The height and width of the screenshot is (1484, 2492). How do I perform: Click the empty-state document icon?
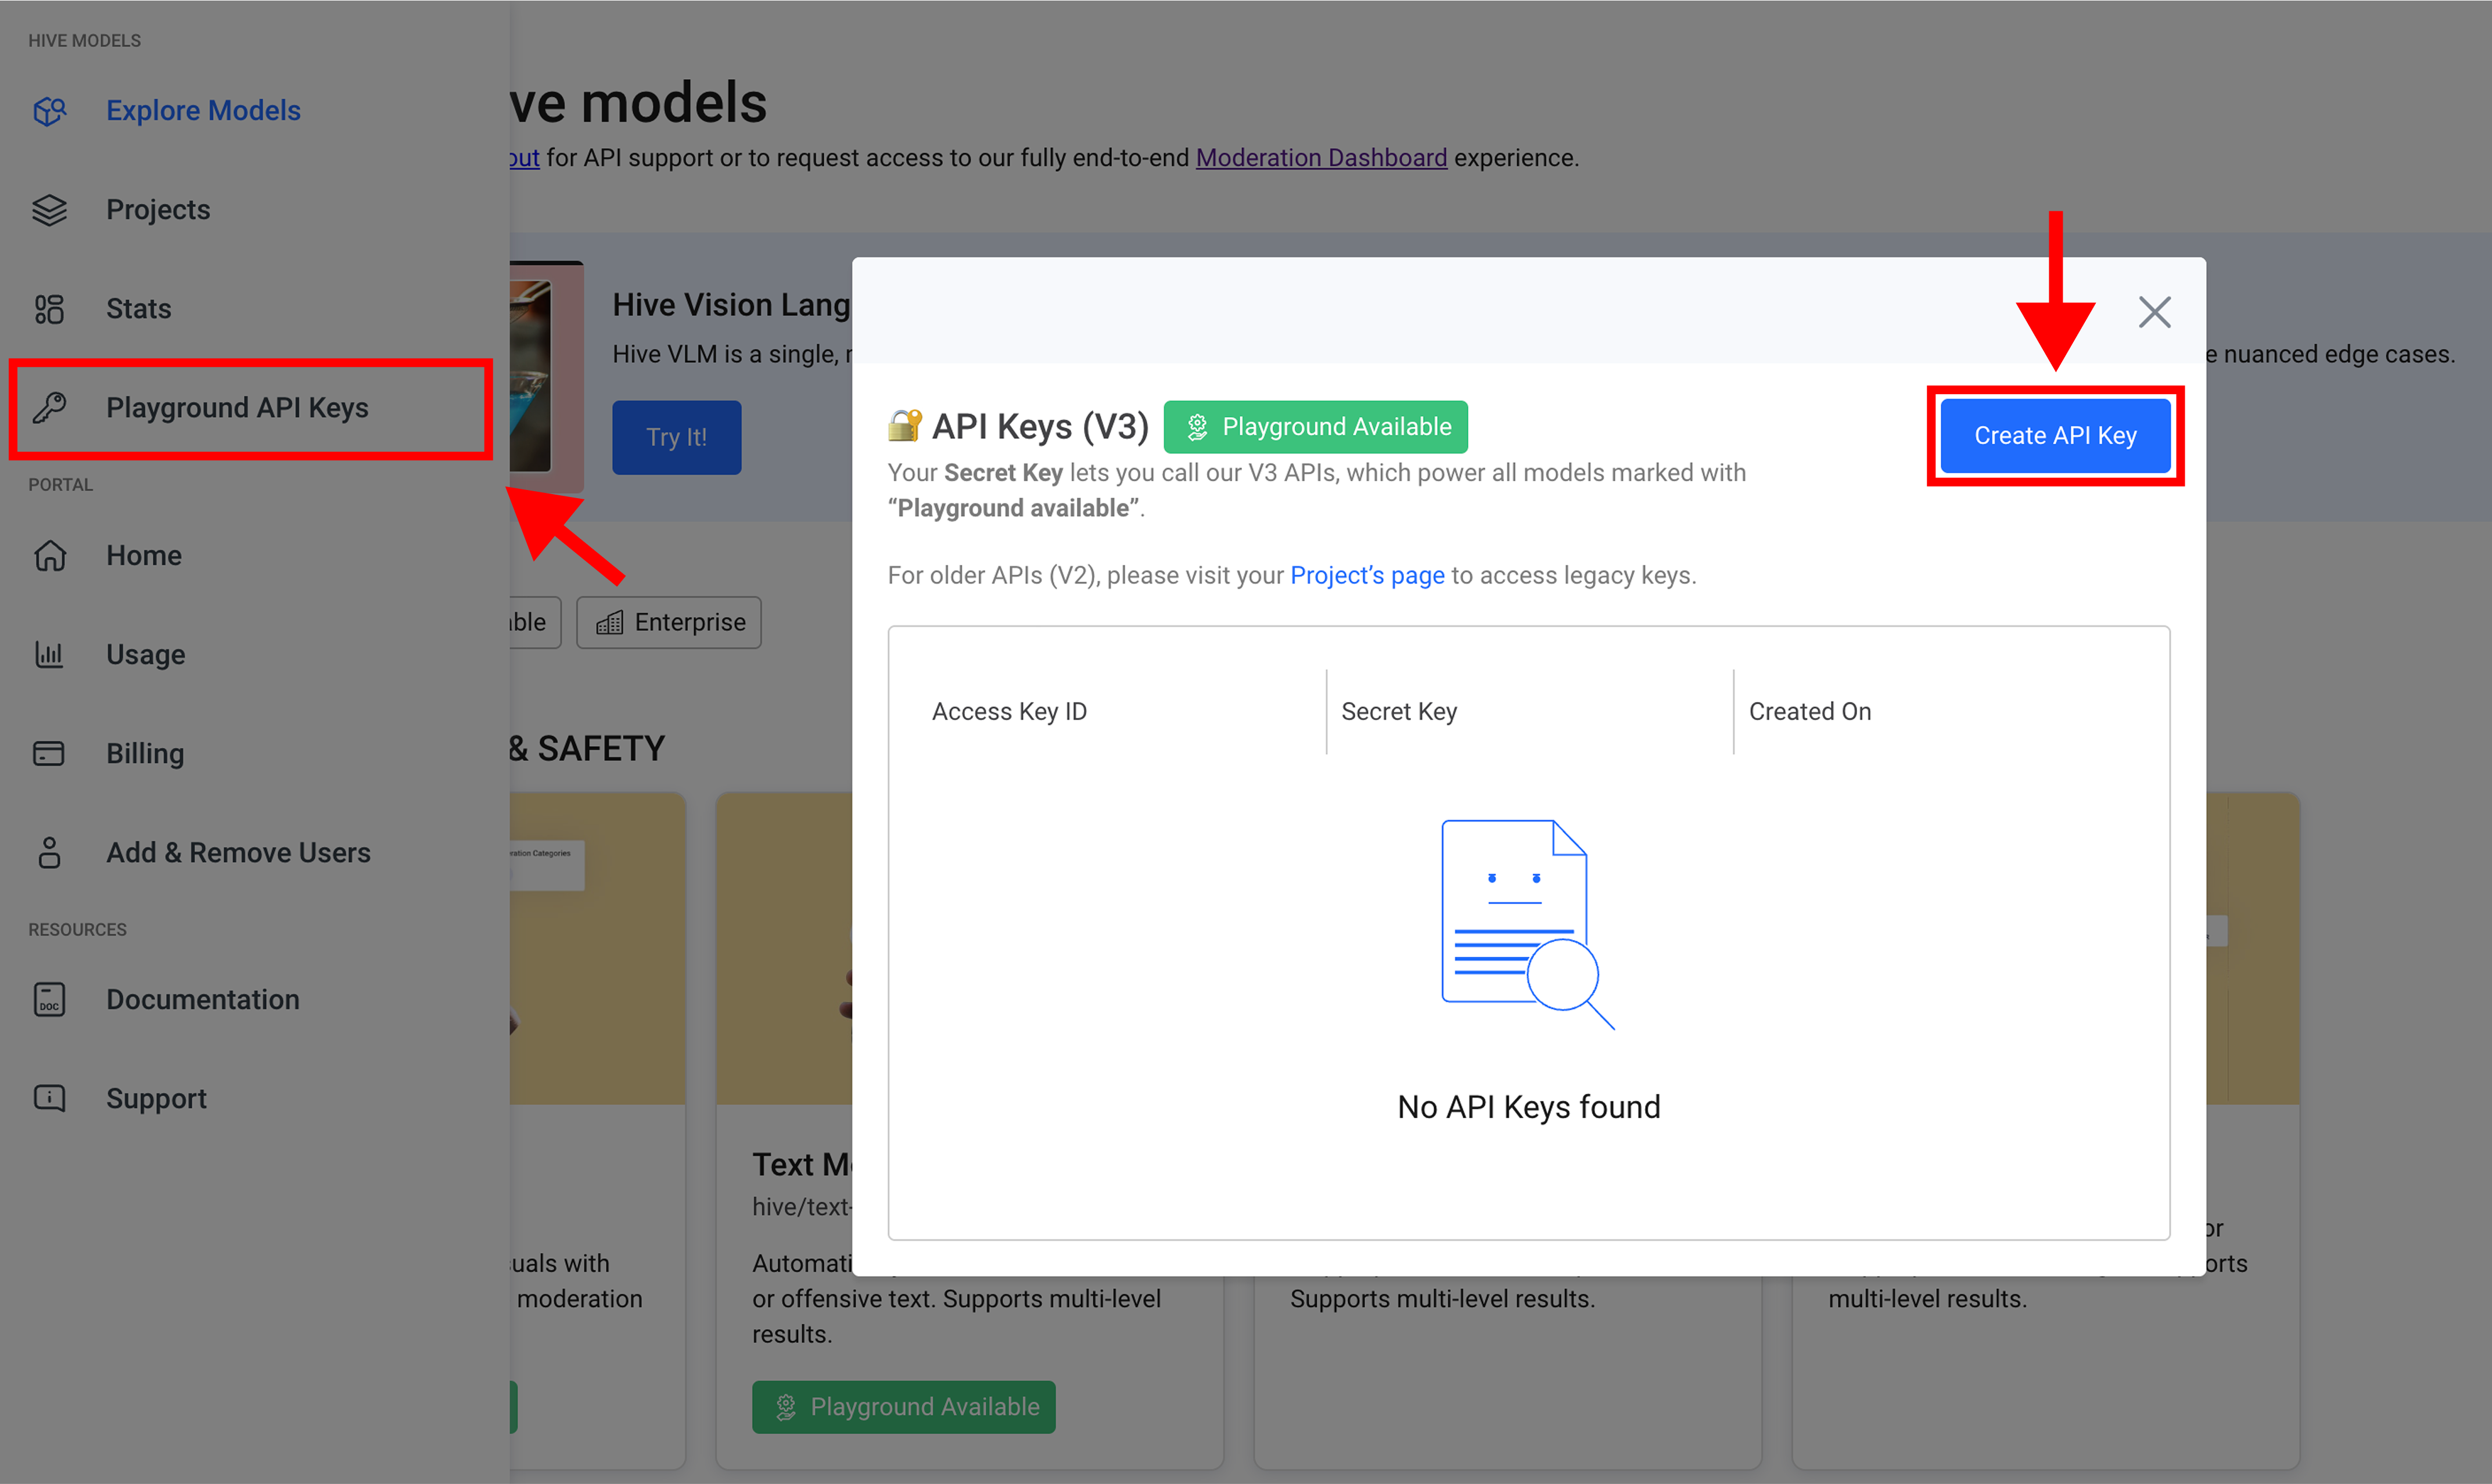tap(1528, 925)
